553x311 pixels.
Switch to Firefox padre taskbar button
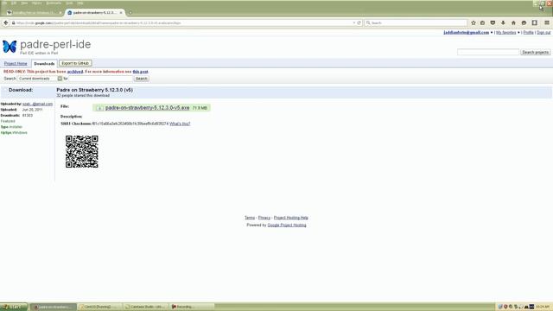point(54,307)
